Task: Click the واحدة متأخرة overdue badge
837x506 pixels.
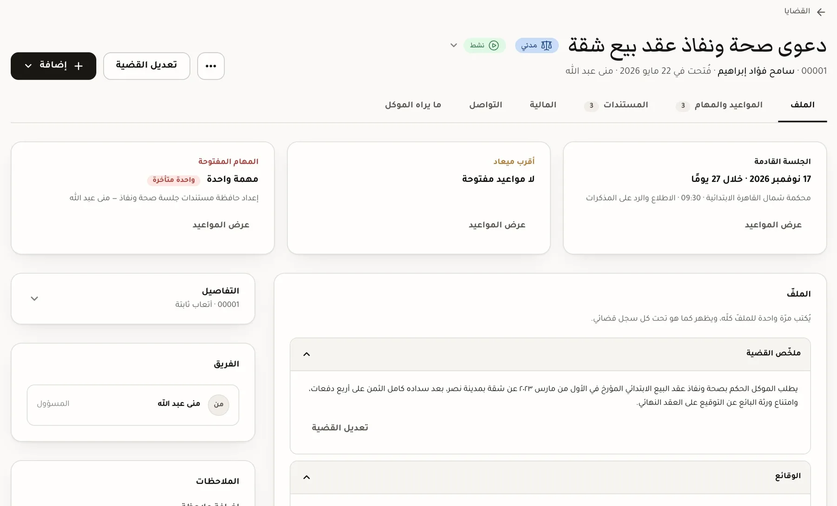Action: (x=174, y=180)
